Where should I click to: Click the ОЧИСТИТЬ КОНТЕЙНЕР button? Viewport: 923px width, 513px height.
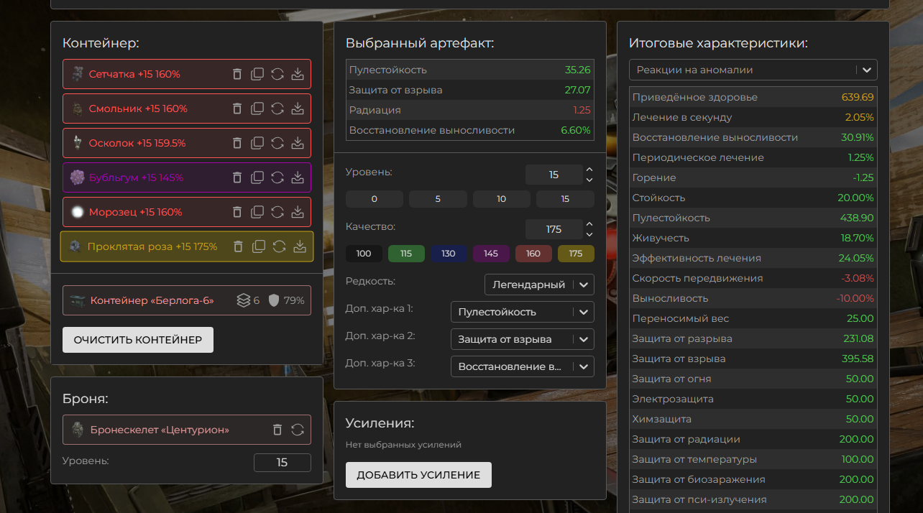(x=138, y=340)
